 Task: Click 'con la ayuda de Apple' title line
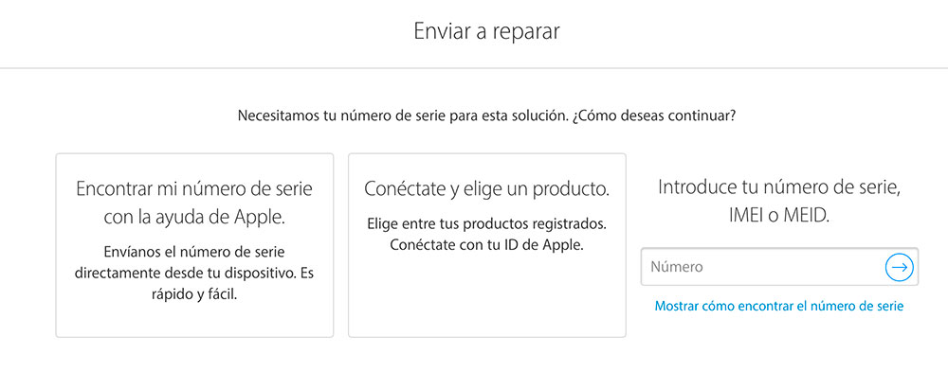194,218
